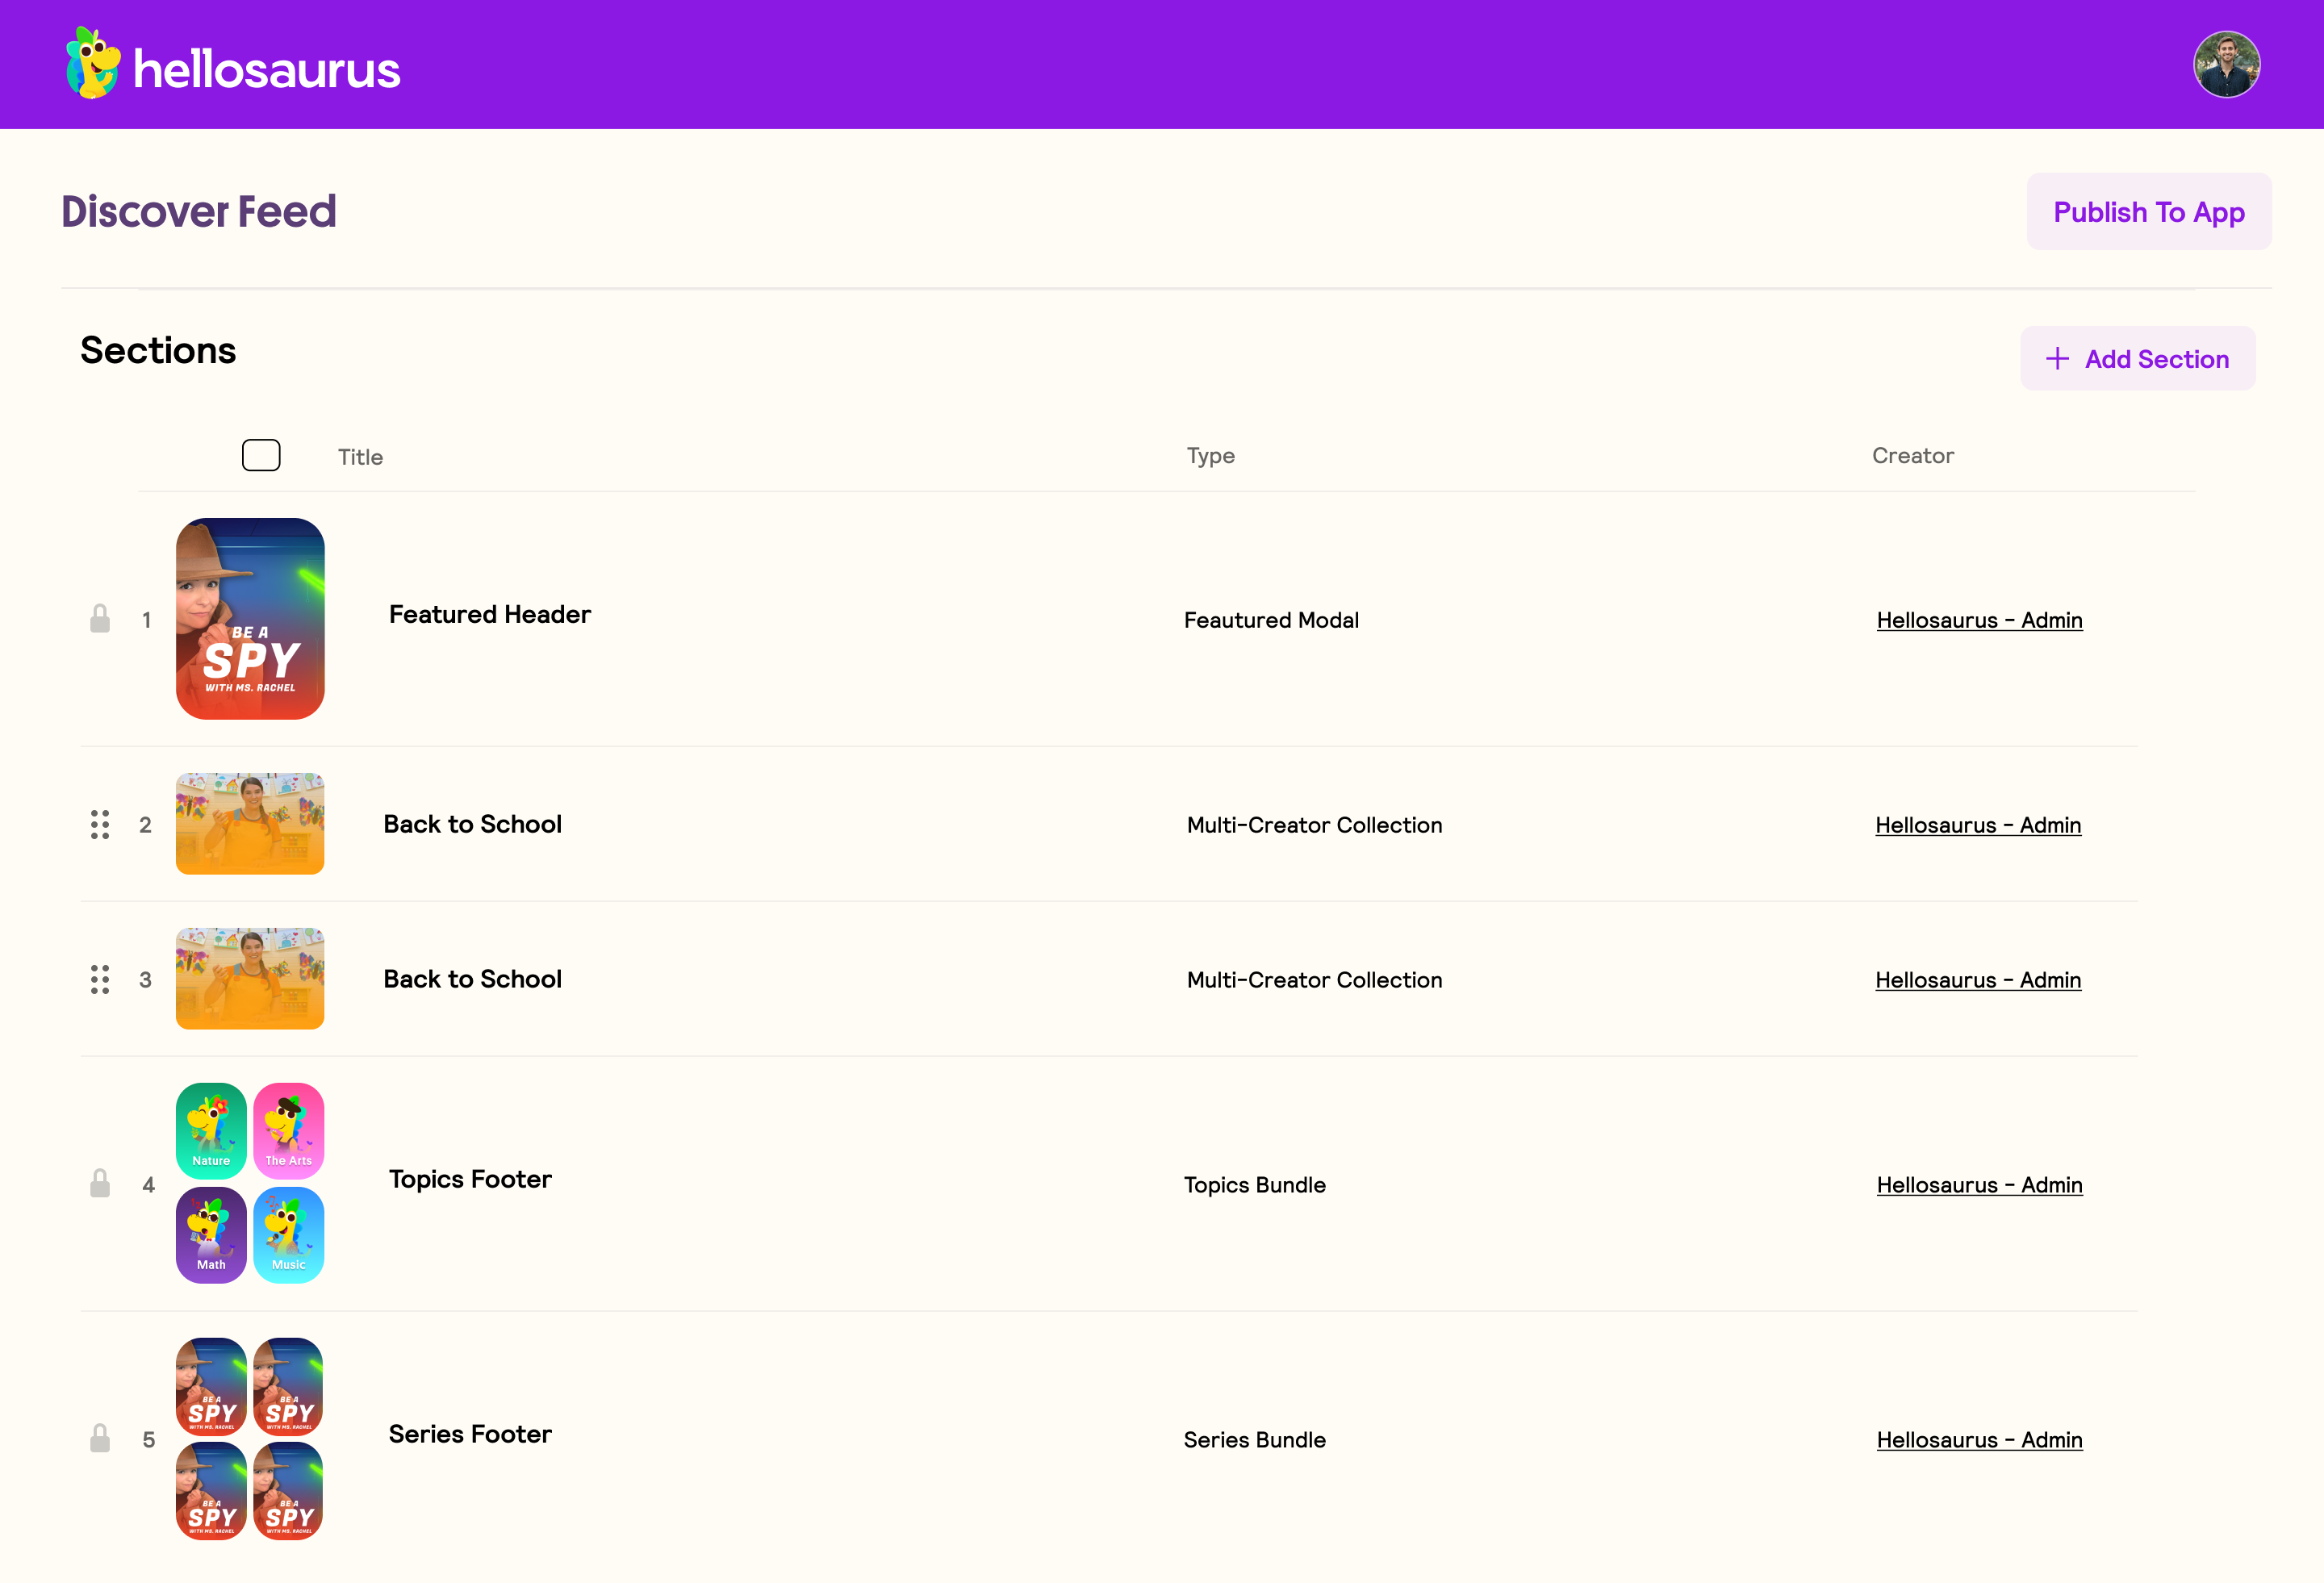This screenshot has width=2324, height=1583.
Task: Click the lock icon on Featured Header row
Action: click(x=100, y=619)
